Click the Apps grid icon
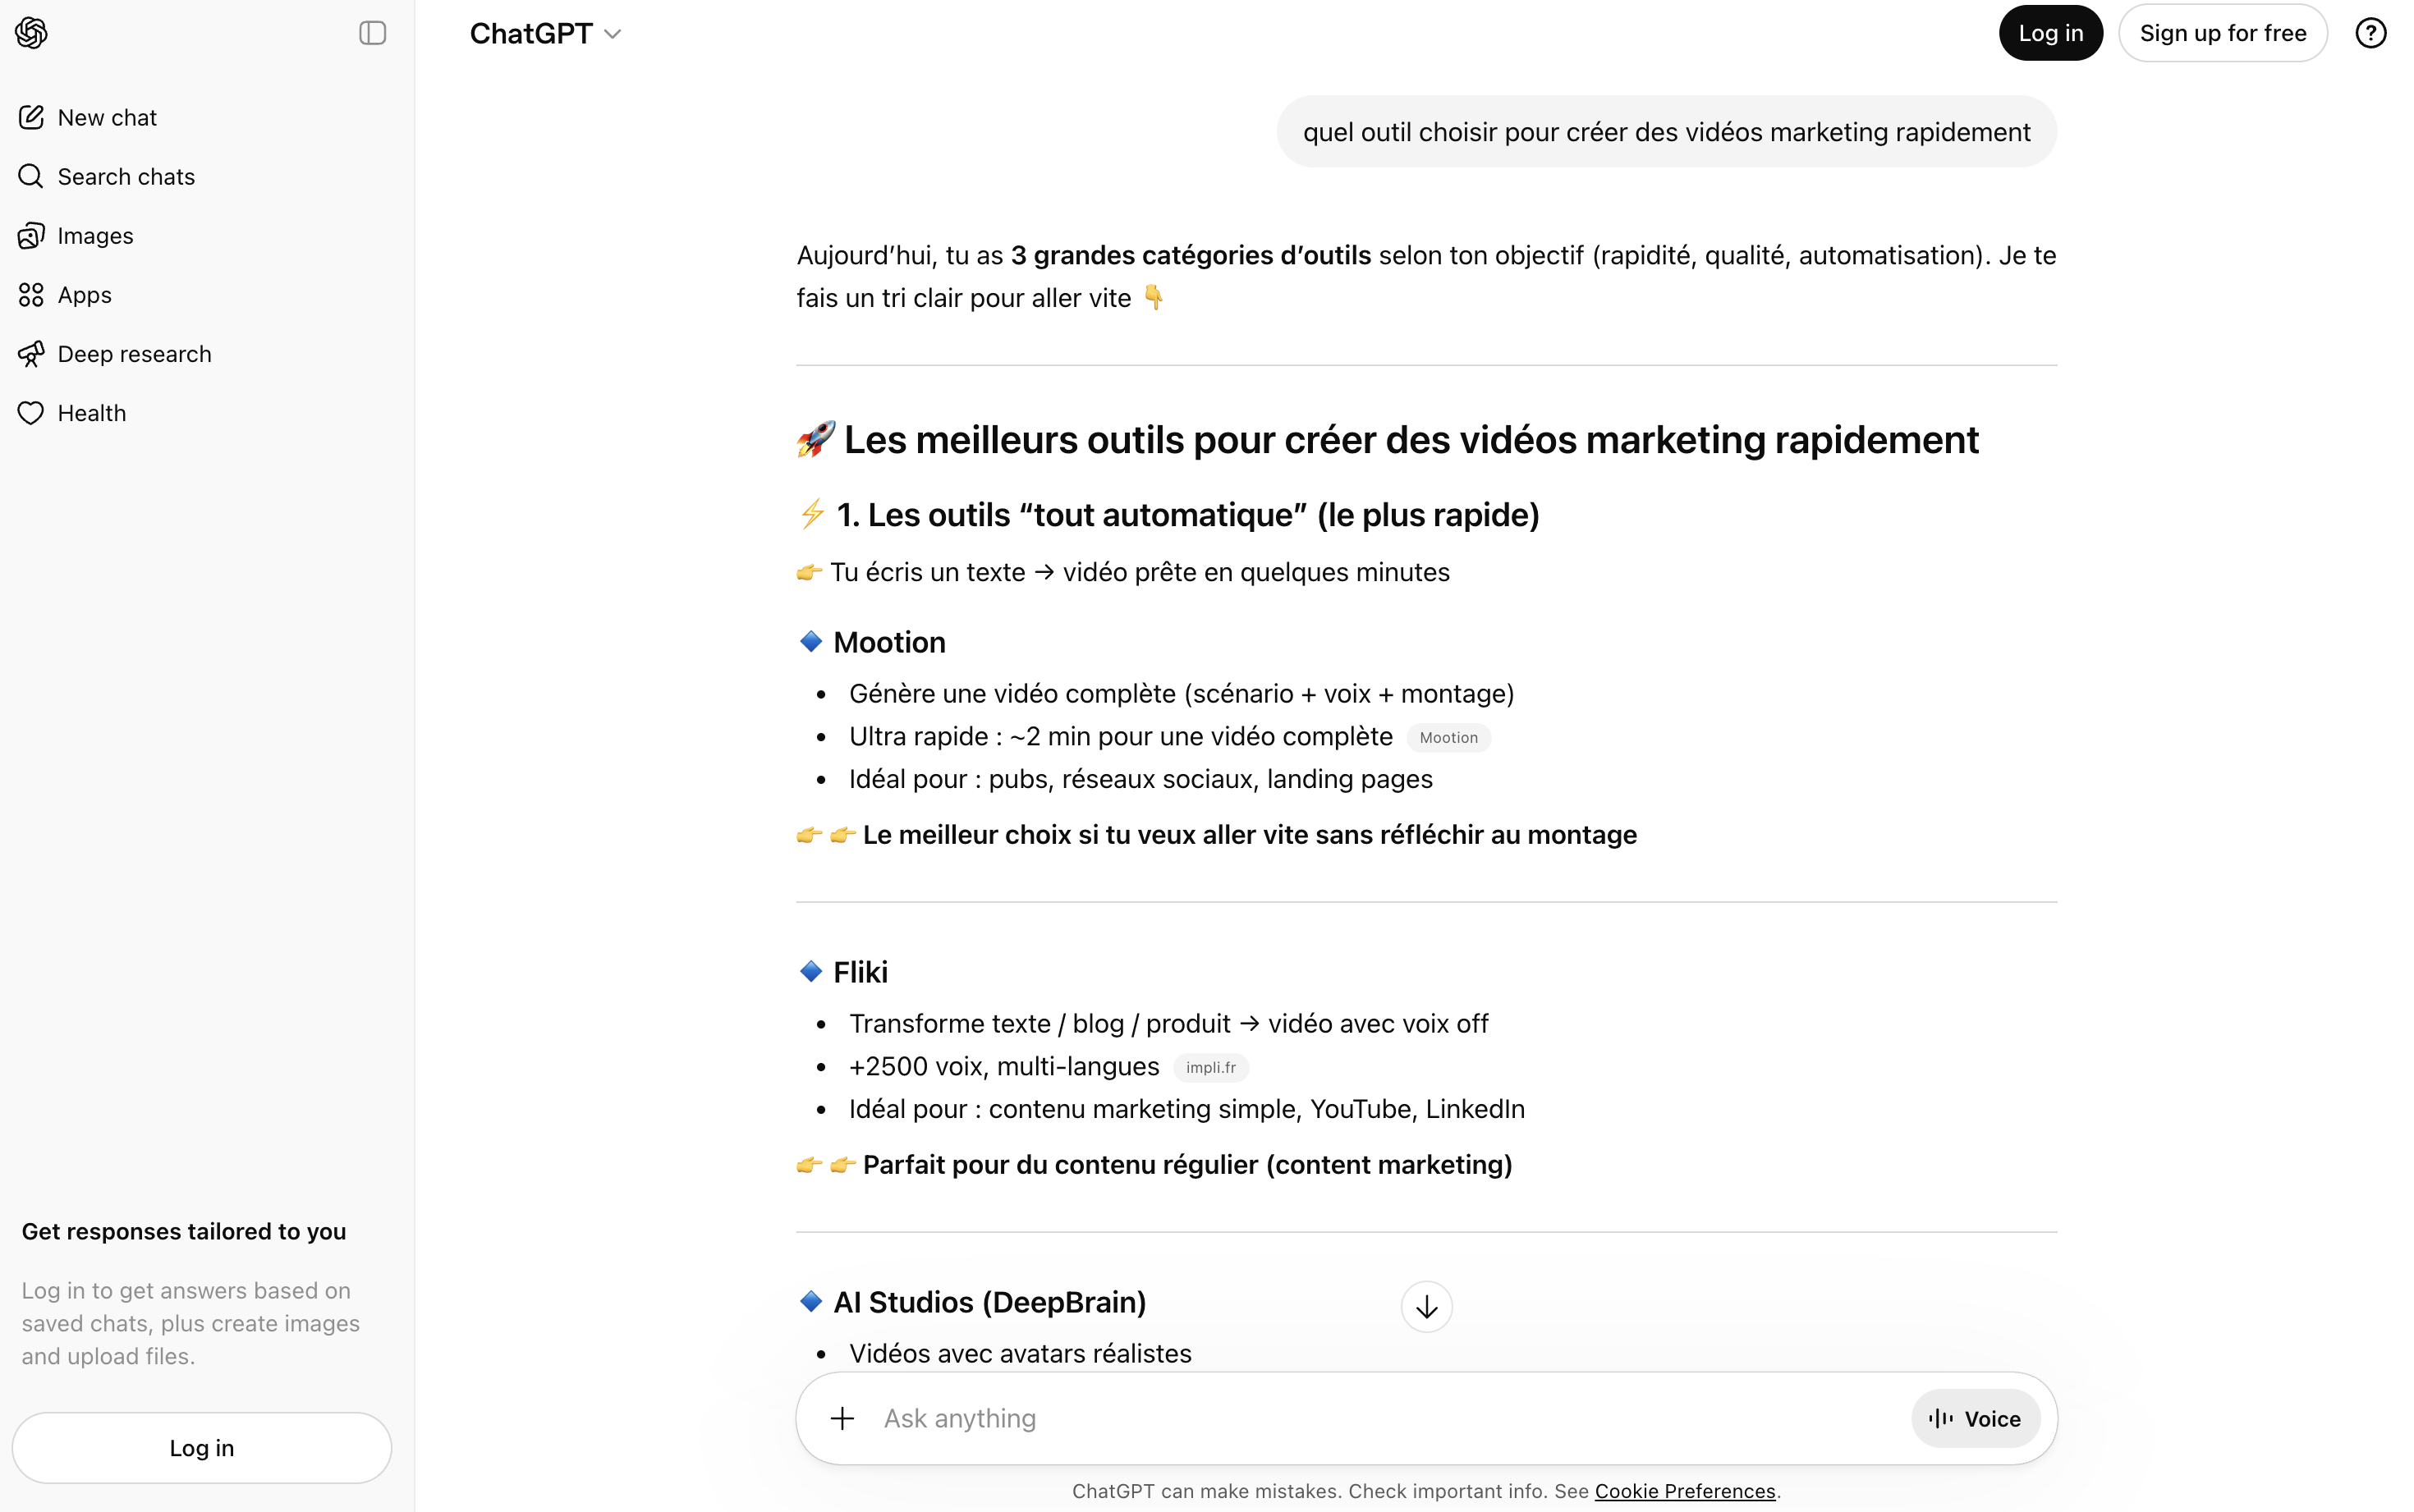2414x1512 pixels. 31,295
